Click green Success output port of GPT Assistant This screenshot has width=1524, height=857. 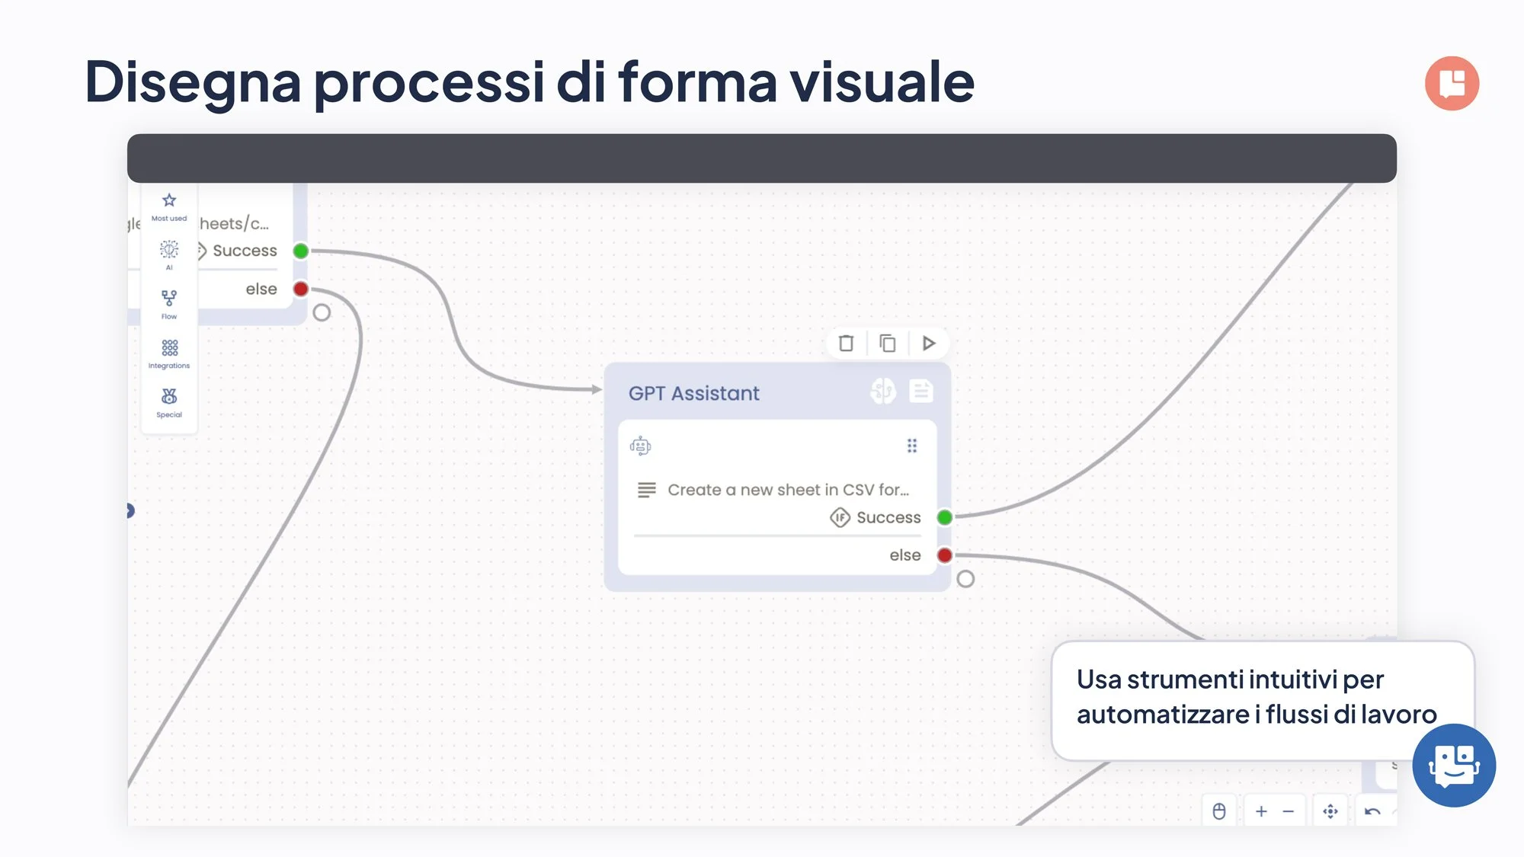click(945, 518)
